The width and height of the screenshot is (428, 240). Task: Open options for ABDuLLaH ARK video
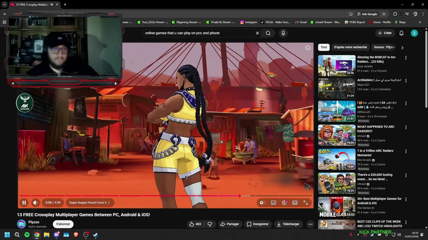(406, 103)
